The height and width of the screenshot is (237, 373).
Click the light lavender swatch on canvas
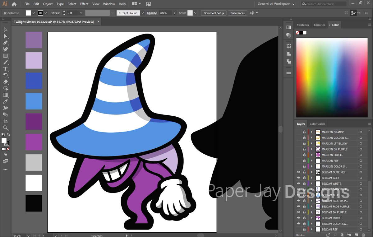(x=34, y=60)
